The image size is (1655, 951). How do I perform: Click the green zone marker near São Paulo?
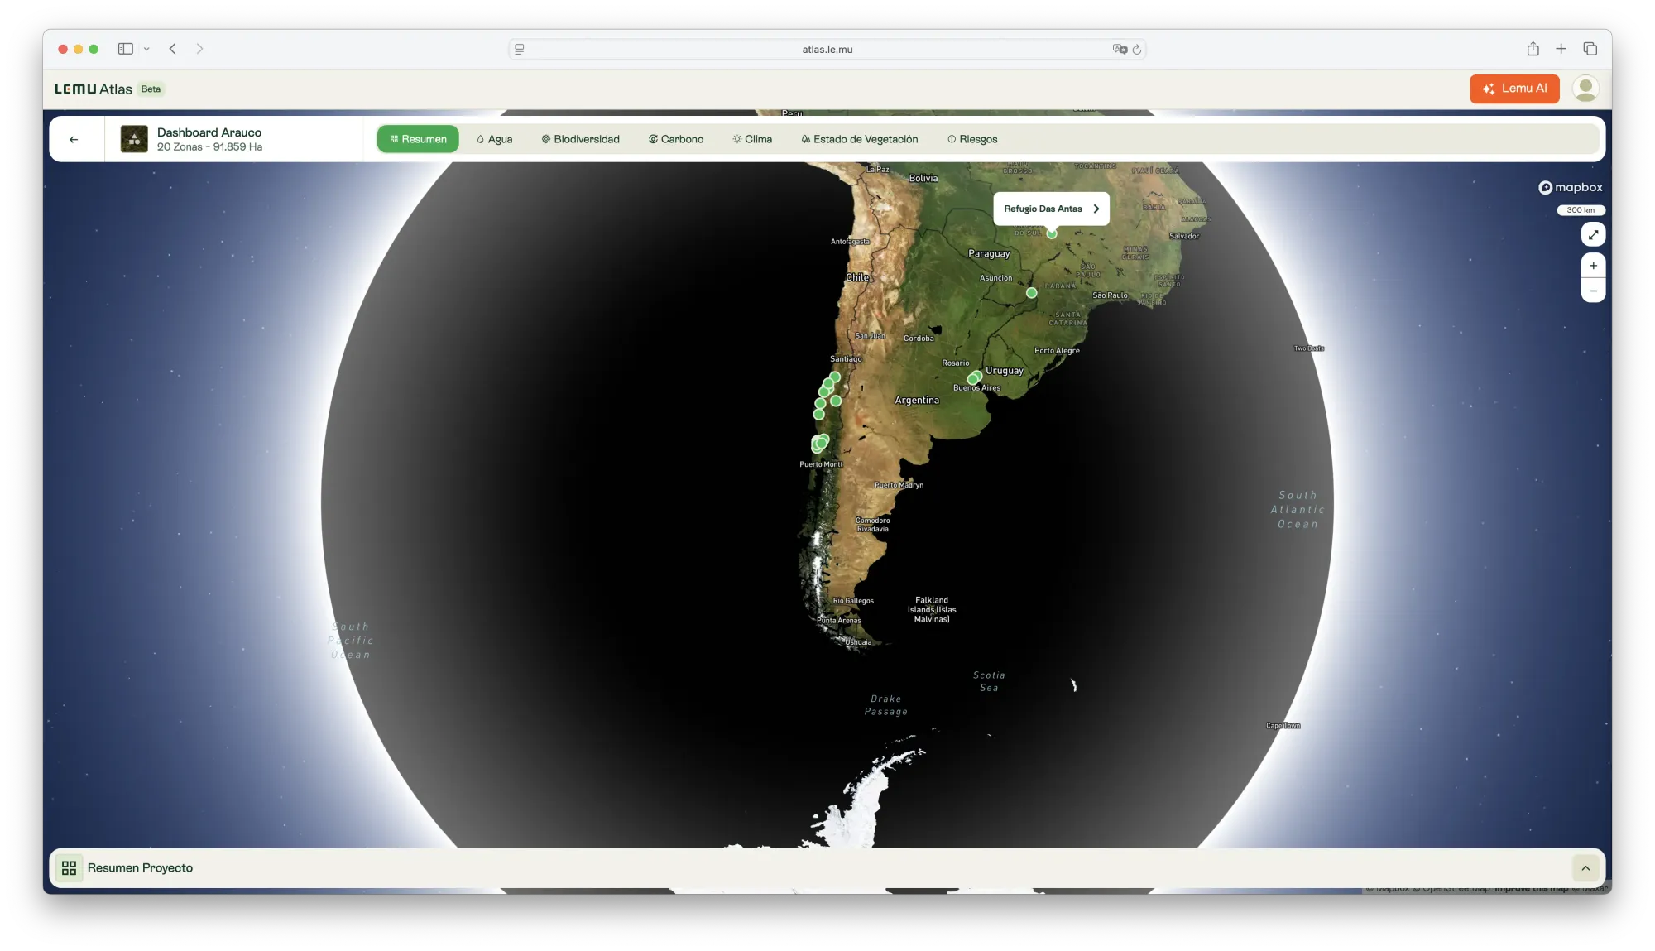pos(1031,292)
